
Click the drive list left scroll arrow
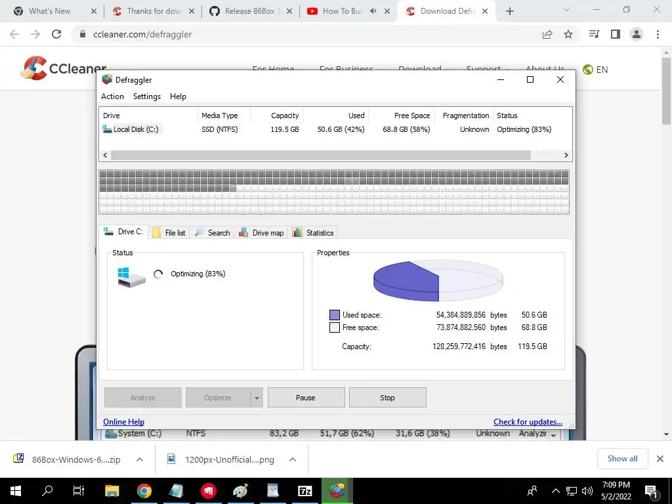(105, 155)
